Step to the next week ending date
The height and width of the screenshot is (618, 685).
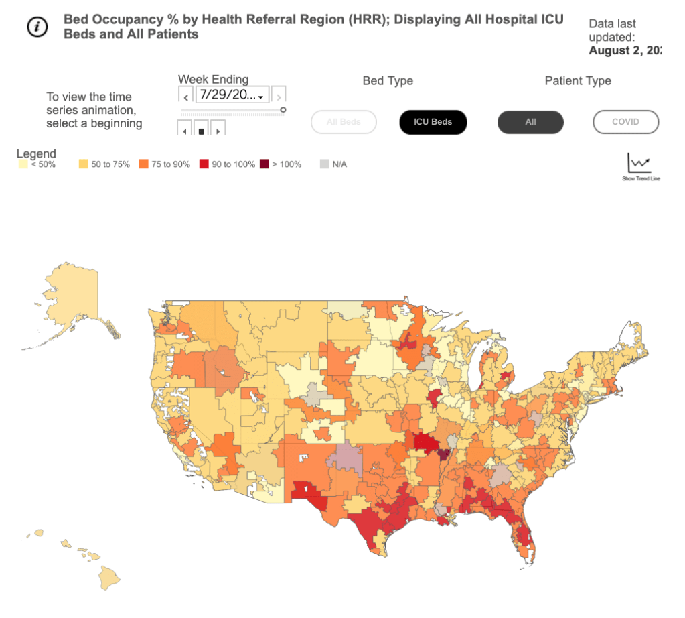pyautogui.click(x=279, y=95)
